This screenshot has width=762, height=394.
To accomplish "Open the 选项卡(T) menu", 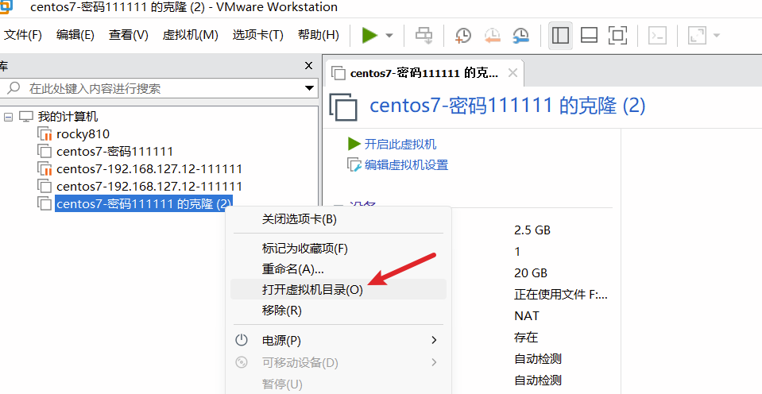I will 258,35.
